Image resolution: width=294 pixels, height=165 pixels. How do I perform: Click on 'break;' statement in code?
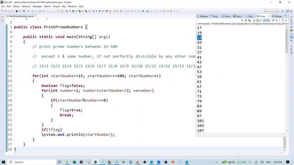tap(67, 115)
